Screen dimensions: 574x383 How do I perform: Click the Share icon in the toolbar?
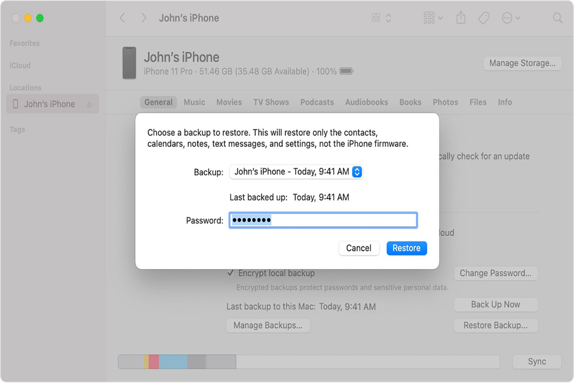coord(461,17)
